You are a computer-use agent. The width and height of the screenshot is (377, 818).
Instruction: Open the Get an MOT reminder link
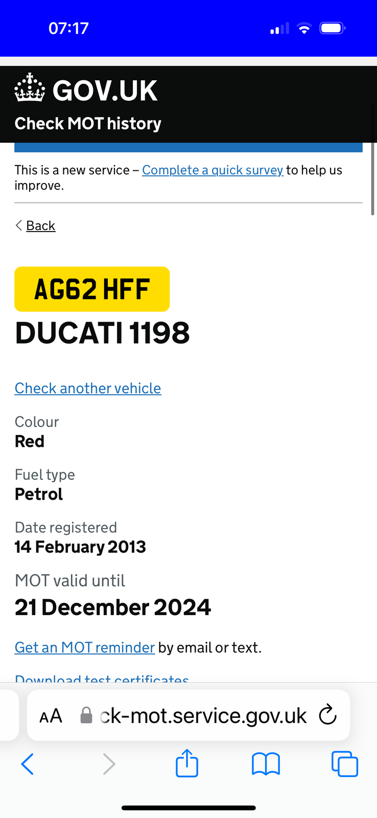[x=85, y=647]
